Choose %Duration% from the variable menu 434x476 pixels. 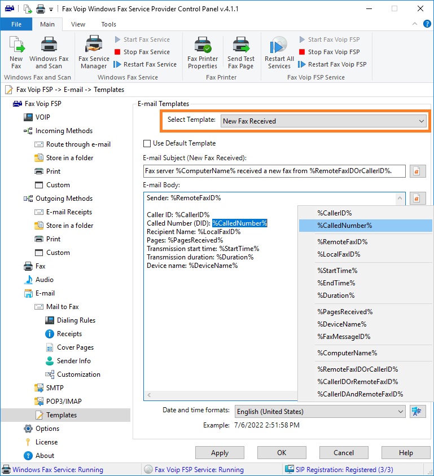tap(365, 296)
